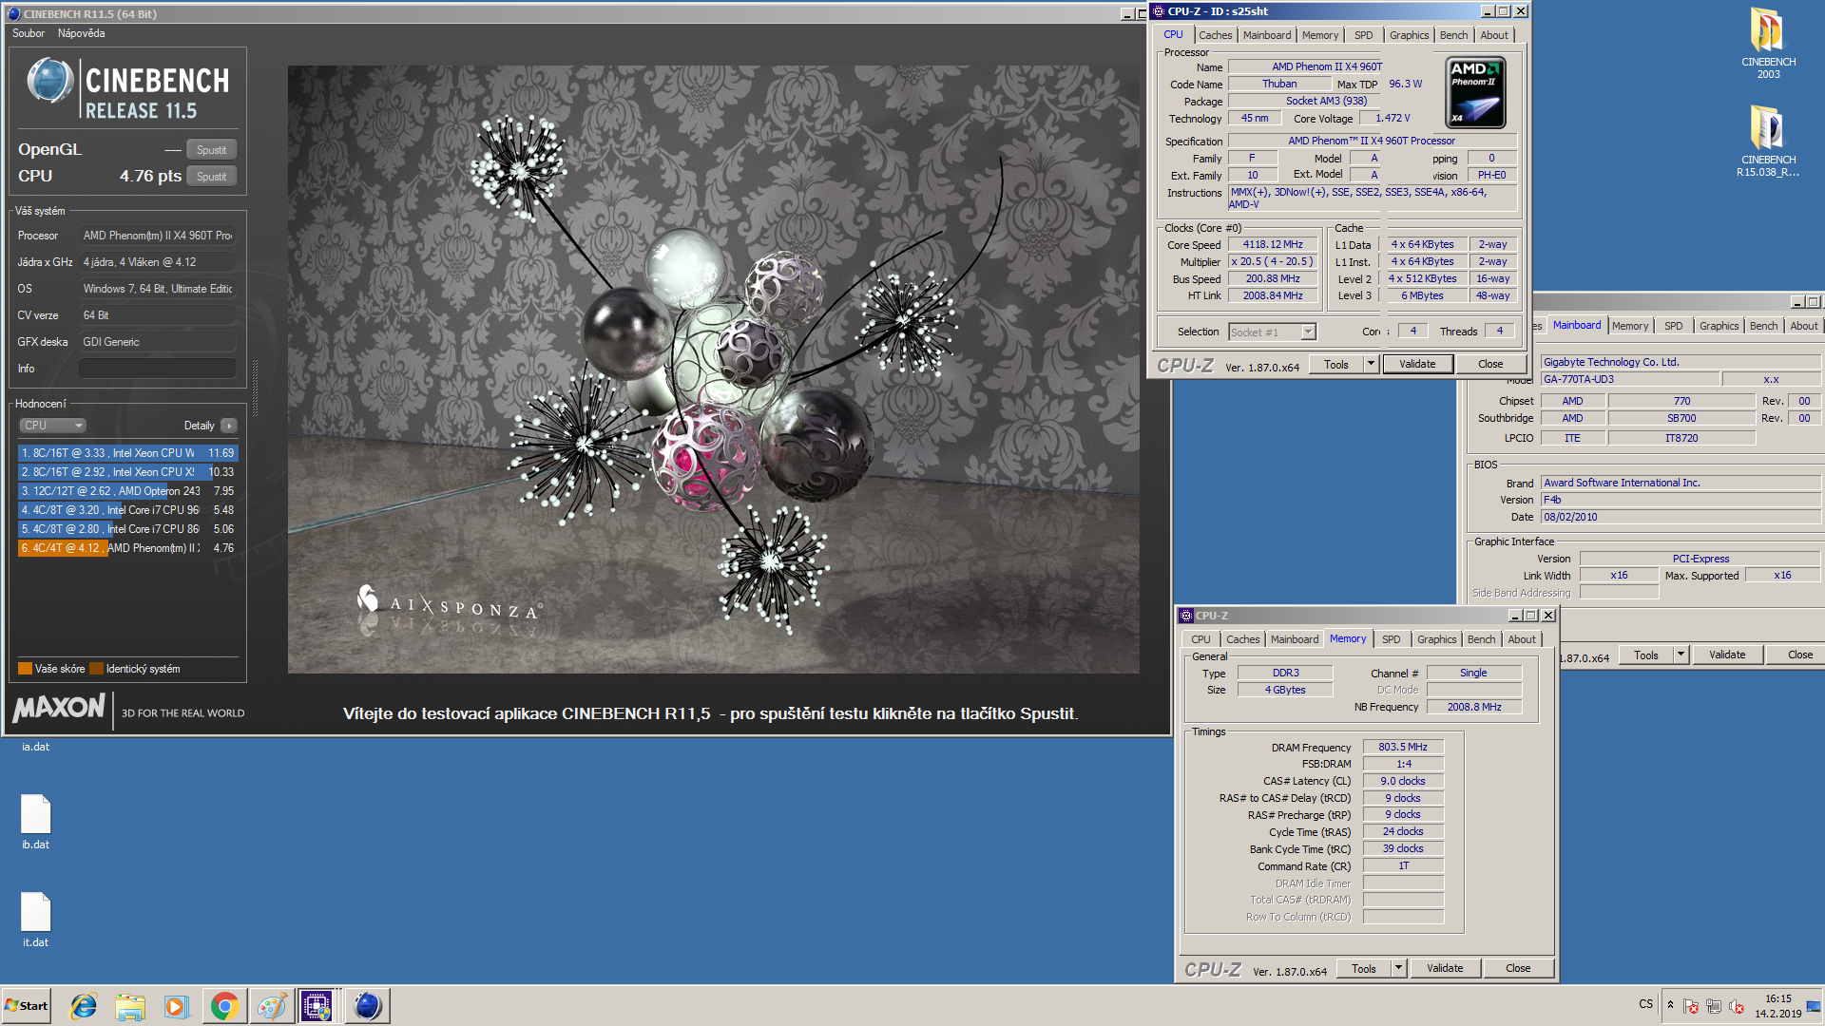The height and width of the screenshot is (1026, 1825).
Task: Select the ia.dat desktop file
Action: pos(35,747)
